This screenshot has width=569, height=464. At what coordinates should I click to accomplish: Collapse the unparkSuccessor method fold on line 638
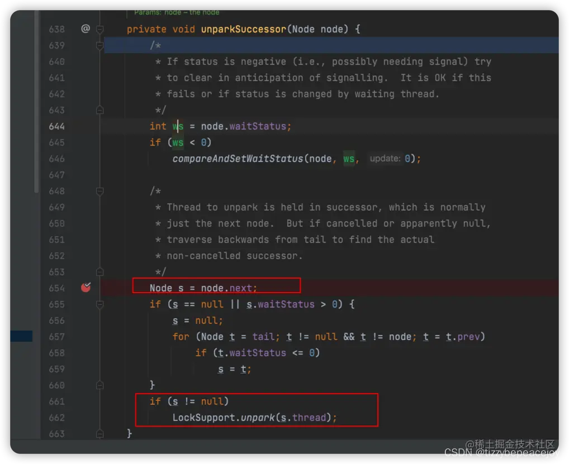point(100,30)
